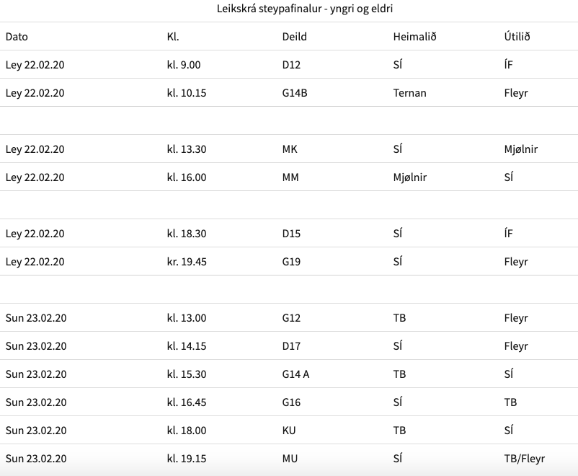
Task: Click the Kl. column header
Action: click(173, 37)
